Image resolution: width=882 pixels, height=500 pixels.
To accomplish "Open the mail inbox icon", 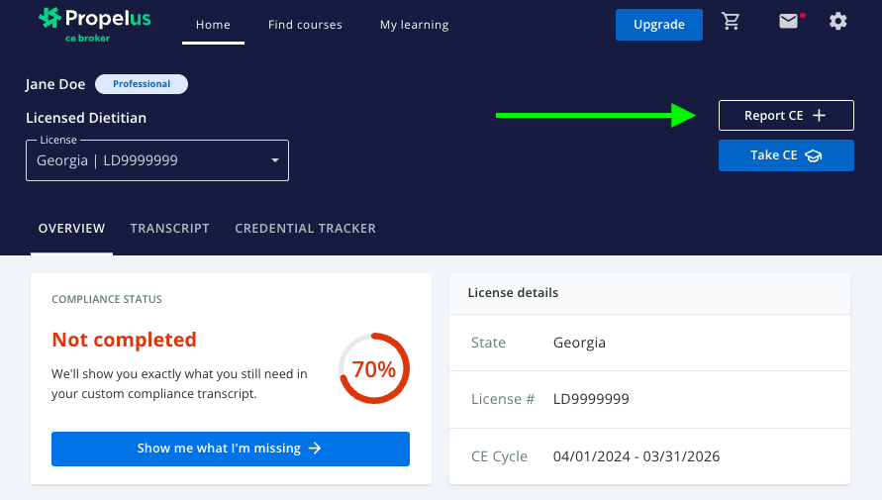I will [x=788, y=21].
